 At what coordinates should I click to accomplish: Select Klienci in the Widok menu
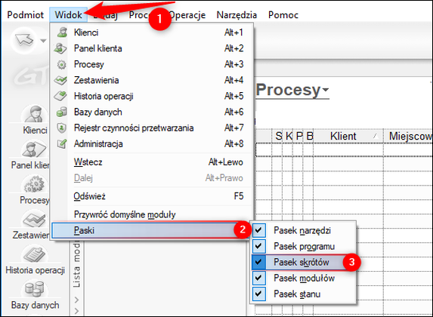152,32
